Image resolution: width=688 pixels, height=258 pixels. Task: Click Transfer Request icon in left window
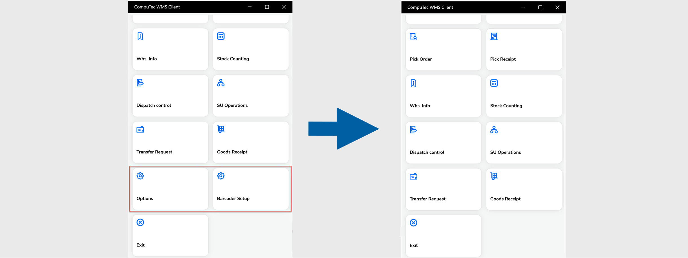(140, 129)
